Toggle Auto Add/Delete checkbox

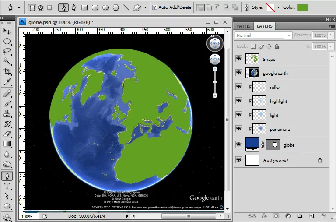tap(154, 7)
